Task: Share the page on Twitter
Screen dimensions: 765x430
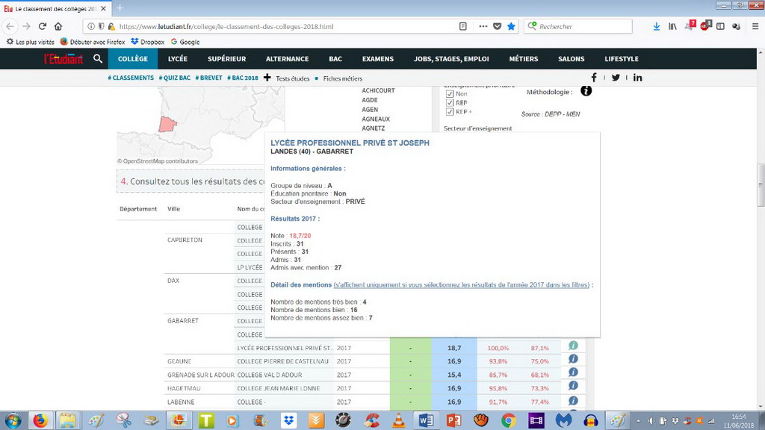Action: [616, 78]
